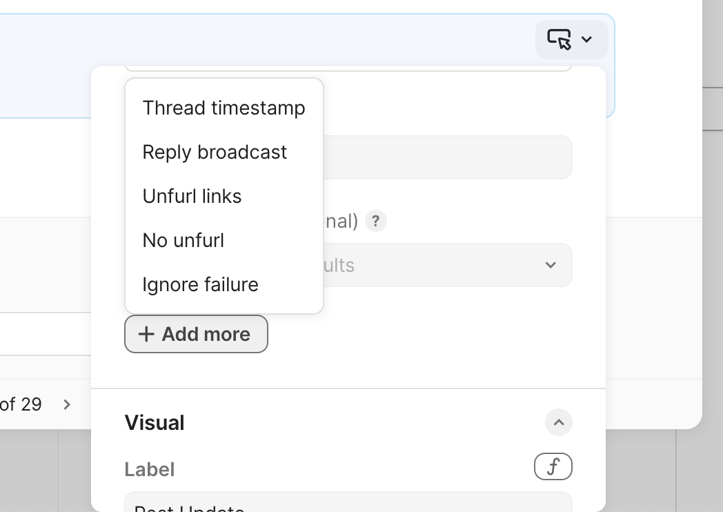The height and width of the screenshot is (512, 723).
Task: Open the dropdown arrow beside cursor tool
Action: pos(587,40)
